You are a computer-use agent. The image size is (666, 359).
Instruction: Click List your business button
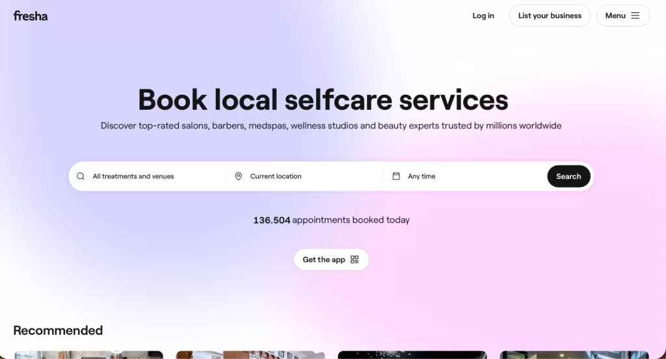click(x=550, y=16)
